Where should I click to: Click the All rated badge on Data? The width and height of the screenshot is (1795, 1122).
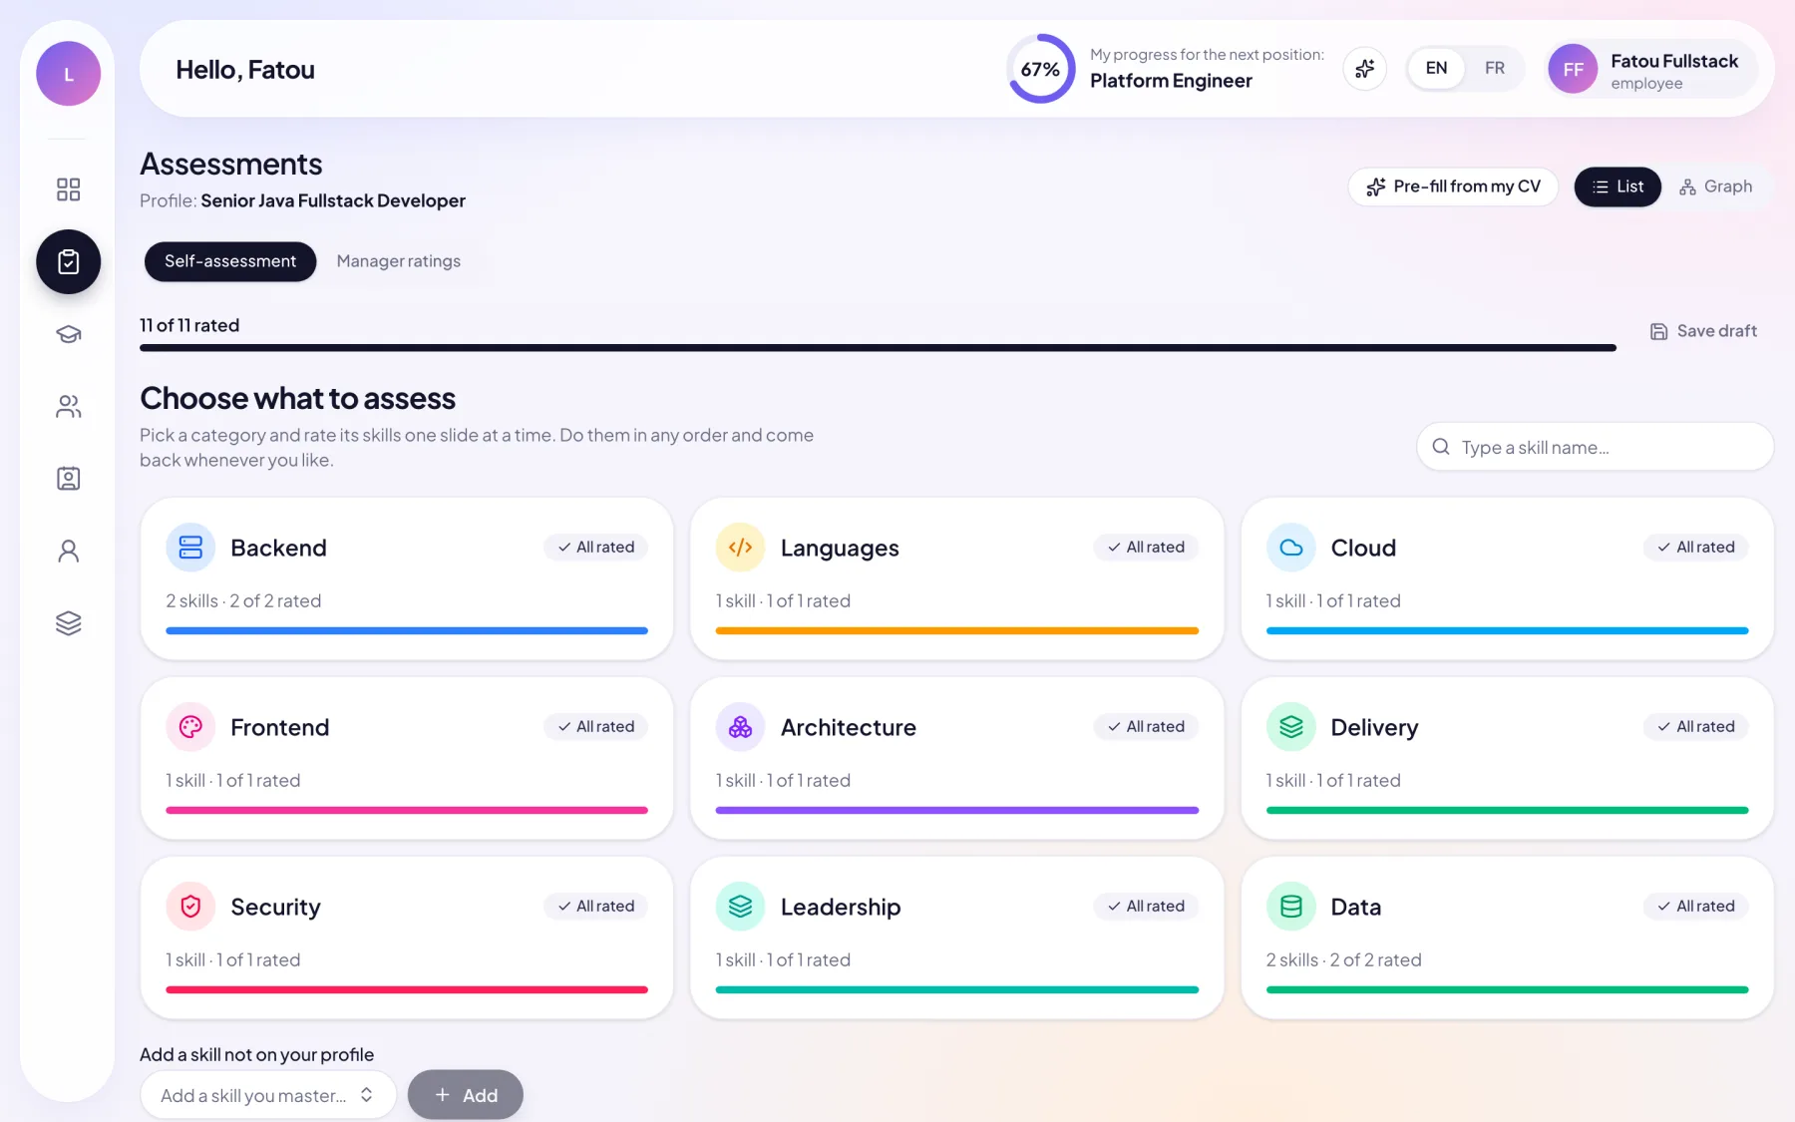(x=1696, y=906)
